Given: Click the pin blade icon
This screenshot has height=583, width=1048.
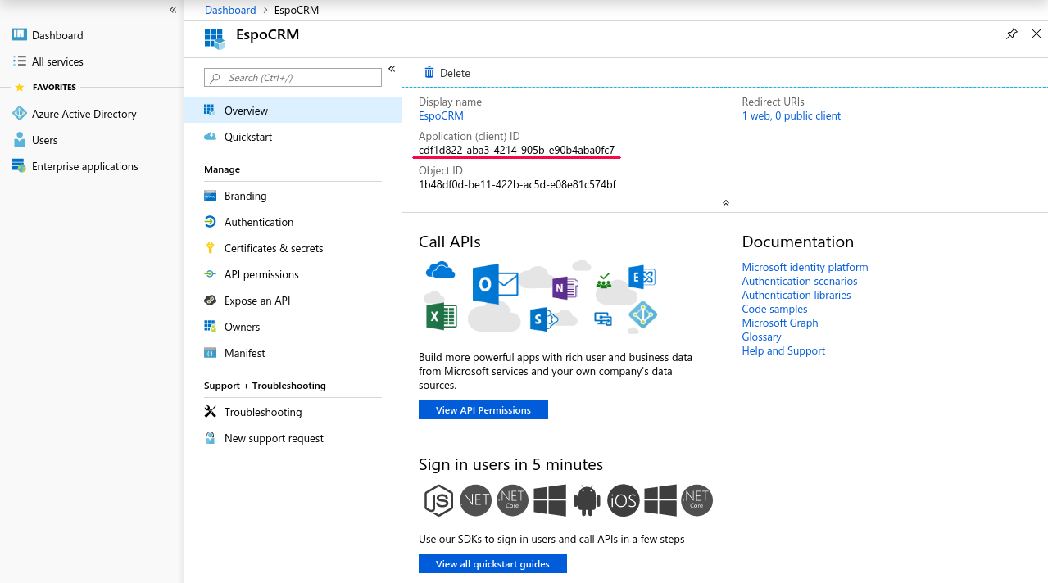Looking at the screenshot, I should [1011, 34].
